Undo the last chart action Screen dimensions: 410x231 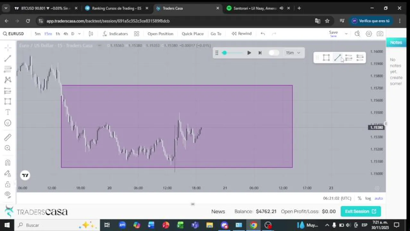(x=263, y=34)
